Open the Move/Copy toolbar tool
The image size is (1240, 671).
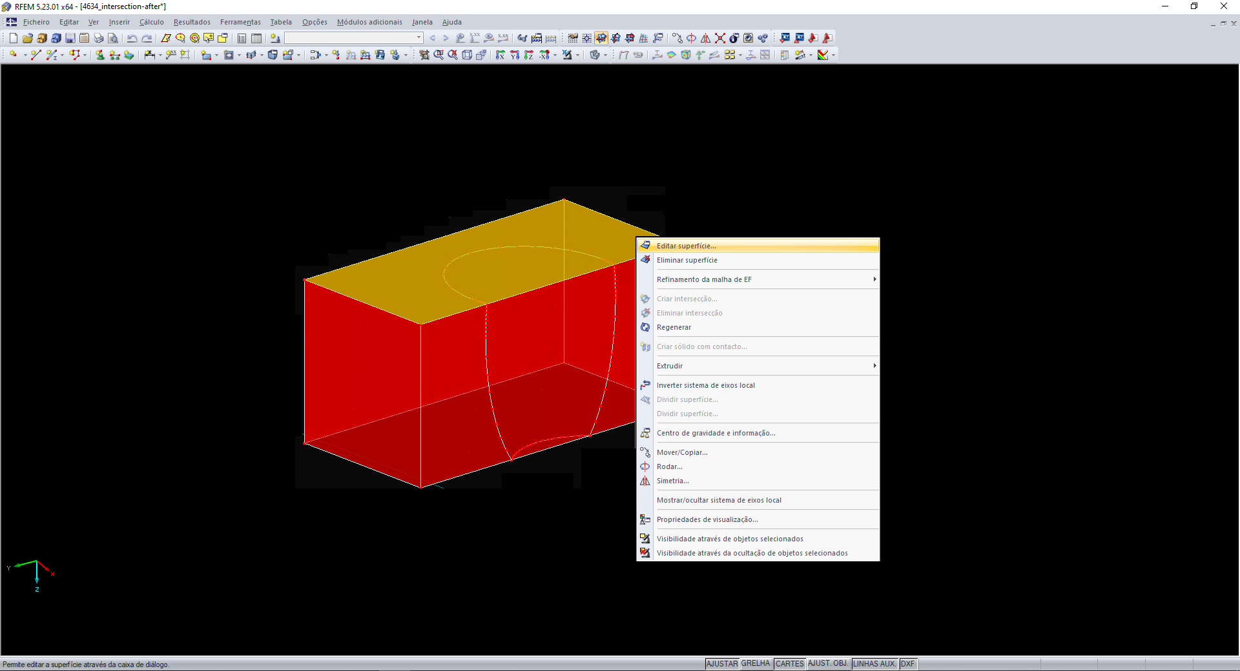677,38
